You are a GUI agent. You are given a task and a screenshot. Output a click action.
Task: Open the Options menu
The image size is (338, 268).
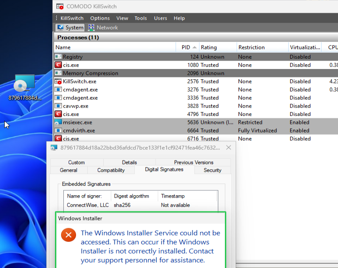(100, 18)
